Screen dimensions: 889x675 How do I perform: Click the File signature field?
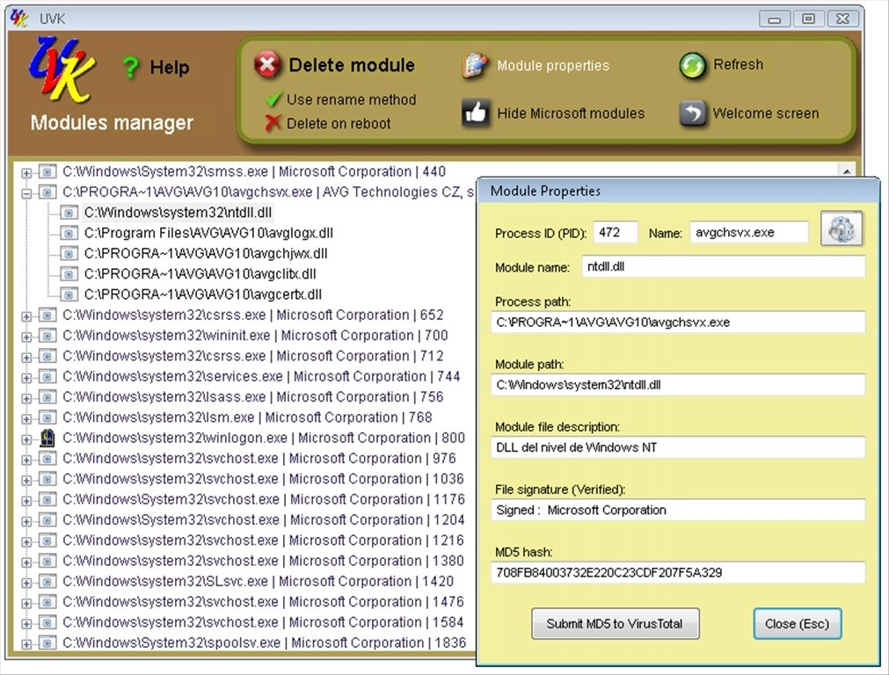678,510
